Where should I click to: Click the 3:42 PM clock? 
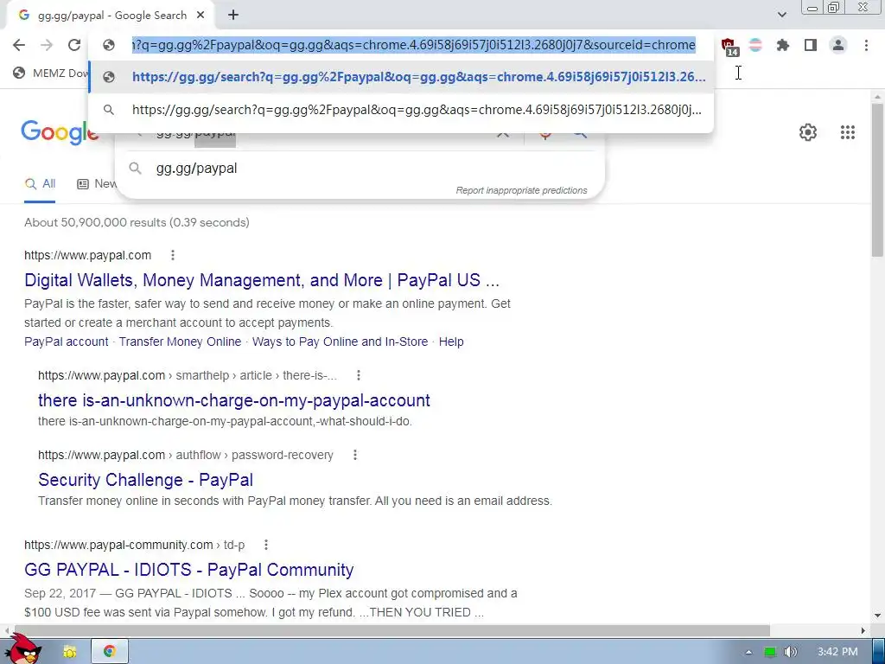click(837, 652)
